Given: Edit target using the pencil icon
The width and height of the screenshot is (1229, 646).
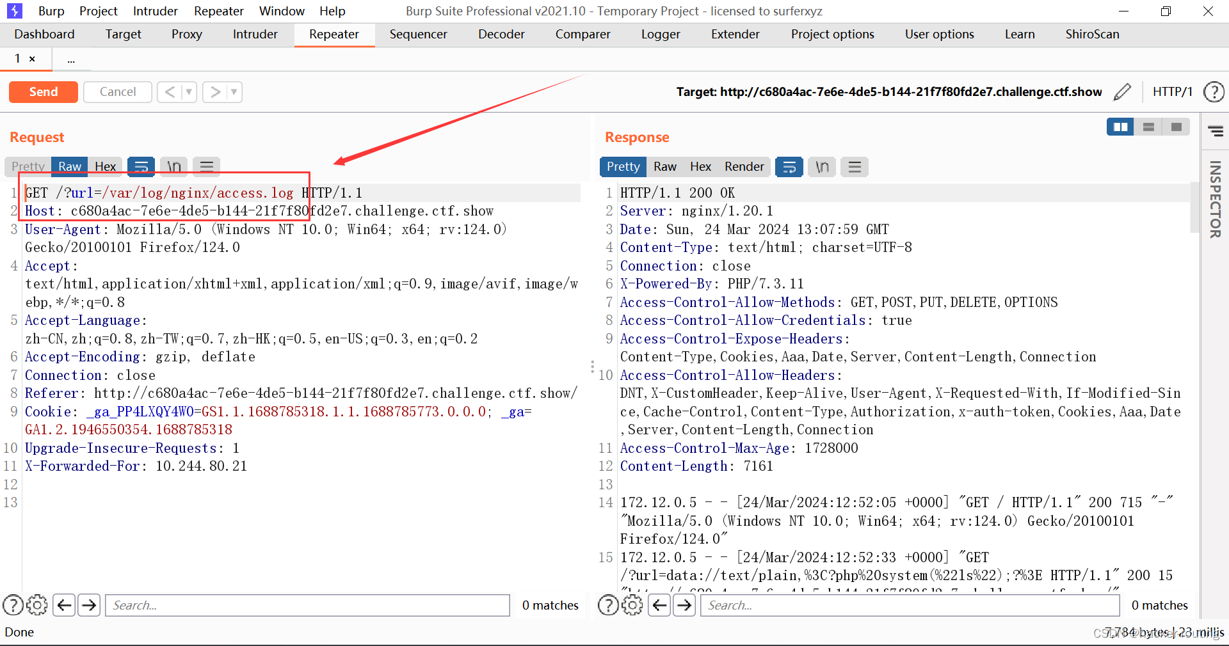Looking at the screenshot, I should [1122, 92].
